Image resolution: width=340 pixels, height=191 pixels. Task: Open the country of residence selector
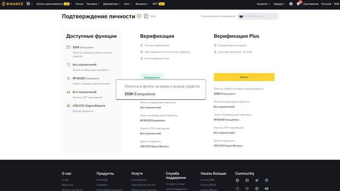coord(258,16)
